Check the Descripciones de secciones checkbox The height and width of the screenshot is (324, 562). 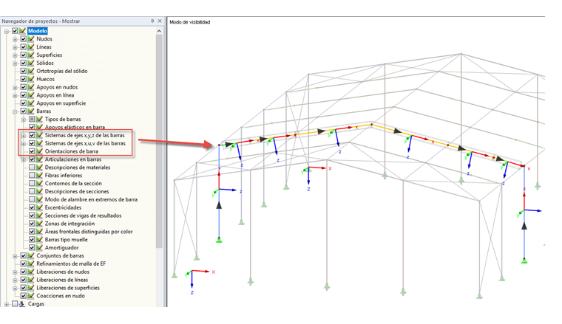[32, 191]
